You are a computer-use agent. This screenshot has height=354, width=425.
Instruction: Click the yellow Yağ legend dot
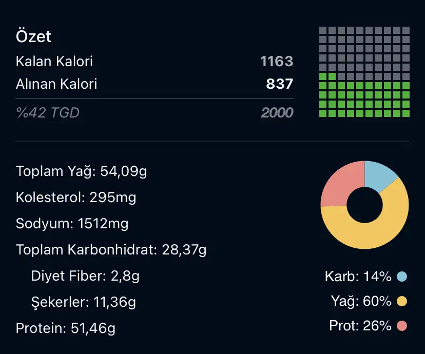[x=402, y=301]
